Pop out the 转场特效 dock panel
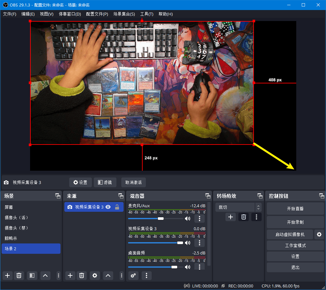This screenshot has height=290, width=326. (260, 196)
